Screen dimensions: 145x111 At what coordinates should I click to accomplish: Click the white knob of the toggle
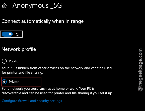(x=10, y=34)
